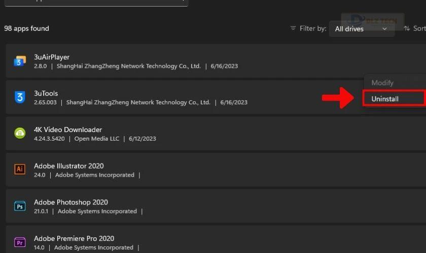Click the 3uAirPlayer app icon
Screen dimensions: 426x253
click(20, 61)
